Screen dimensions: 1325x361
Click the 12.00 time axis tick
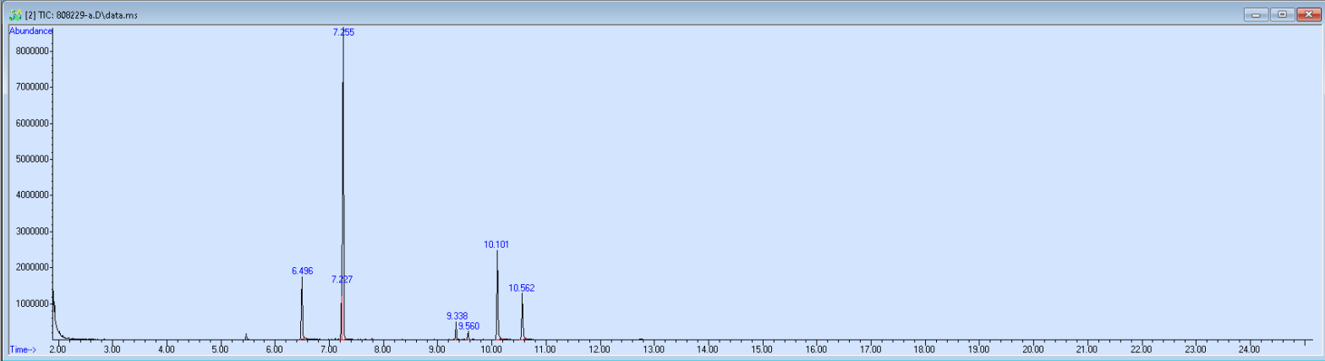(600, 349)
